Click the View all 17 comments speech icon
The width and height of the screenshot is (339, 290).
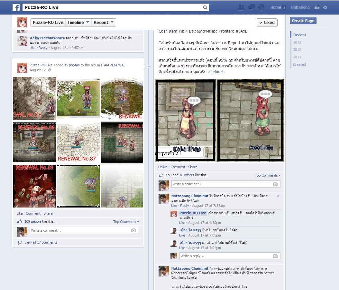tap(20, 242)
